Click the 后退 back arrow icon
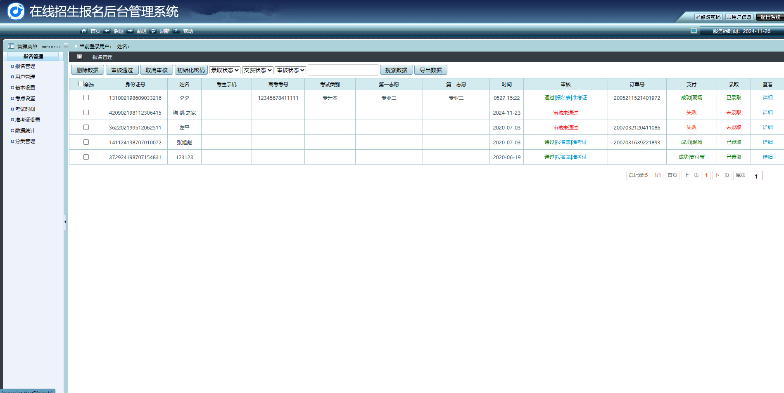This screenshot has width=784, height=393. [107, 31]
